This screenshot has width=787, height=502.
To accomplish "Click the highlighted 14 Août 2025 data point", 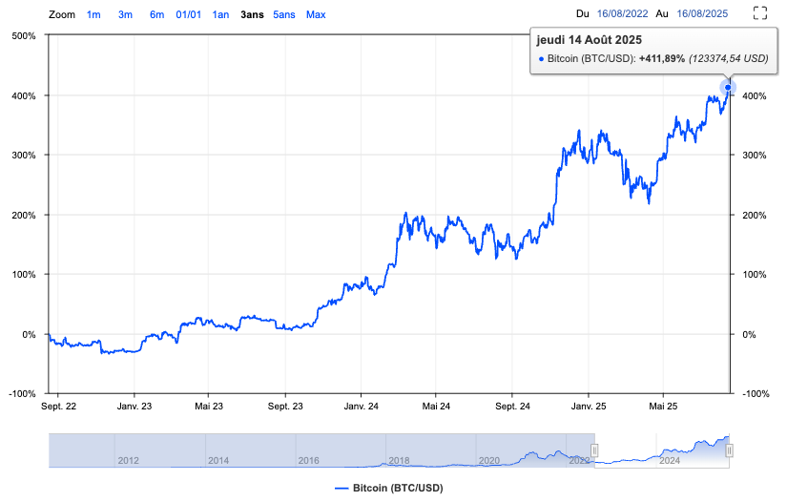I will click(728, 88).
